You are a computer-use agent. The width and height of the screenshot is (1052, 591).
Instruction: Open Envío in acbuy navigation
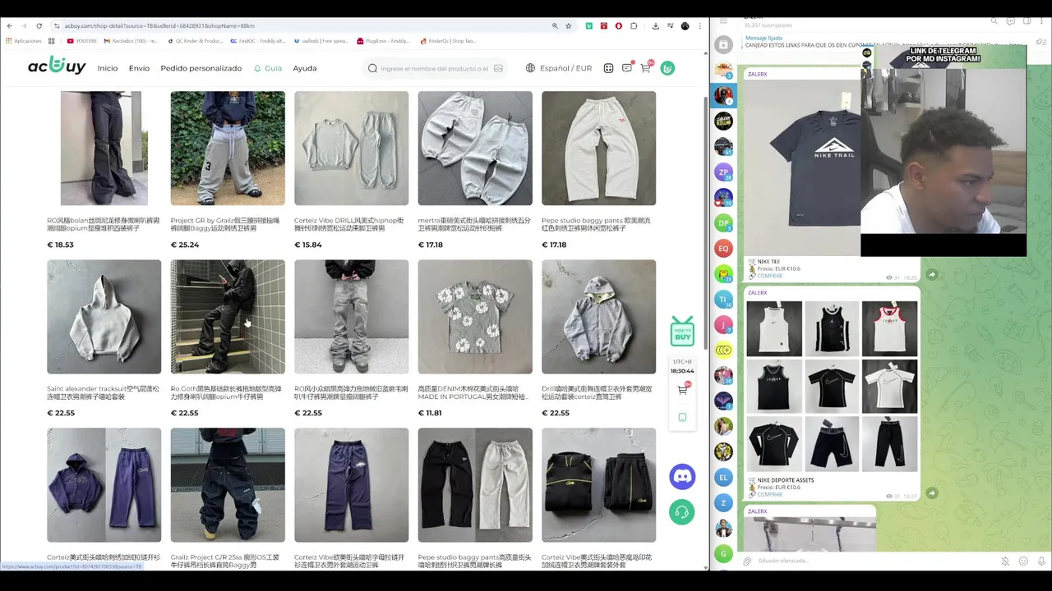click(139, 68)
